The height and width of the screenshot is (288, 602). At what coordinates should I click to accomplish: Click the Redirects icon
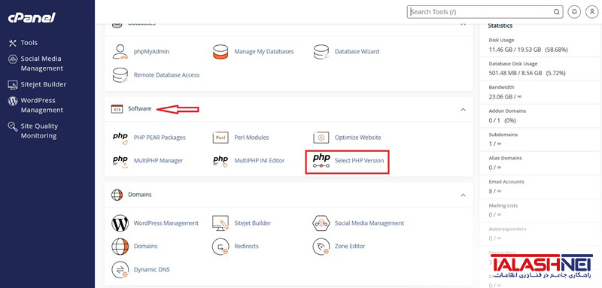tap(220, 246)
